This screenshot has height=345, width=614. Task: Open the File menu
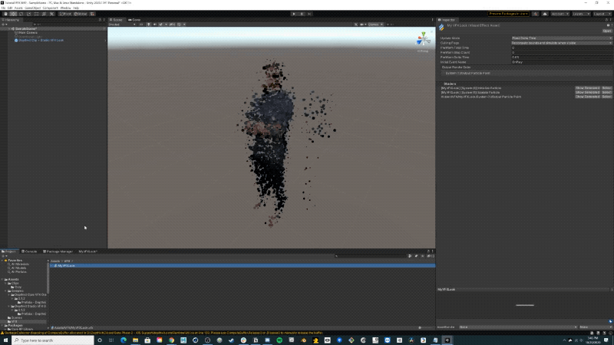pos(3,8)
